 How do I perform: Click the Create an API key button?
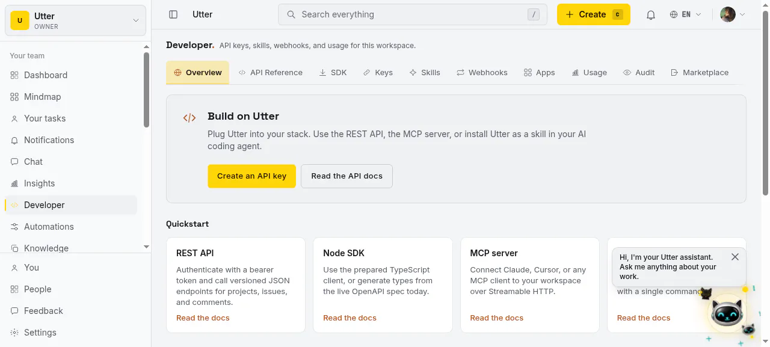(x=251, y=176)
